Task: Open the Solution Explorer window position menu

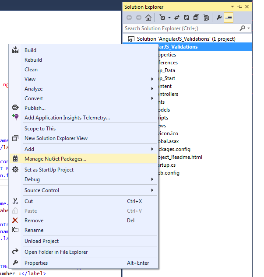Action: [232, 7]
